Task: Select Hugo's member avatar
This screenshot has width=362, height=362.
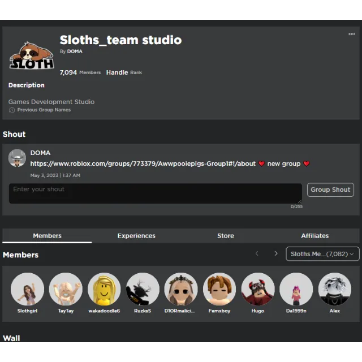Action: coord(258,289)
